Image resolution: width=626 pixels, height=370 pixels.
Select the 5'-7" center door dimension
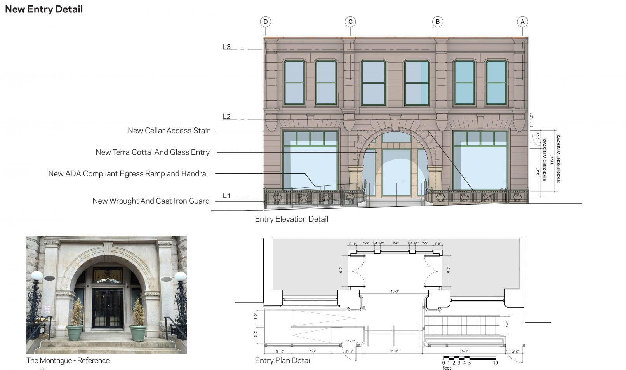(395, 243)
